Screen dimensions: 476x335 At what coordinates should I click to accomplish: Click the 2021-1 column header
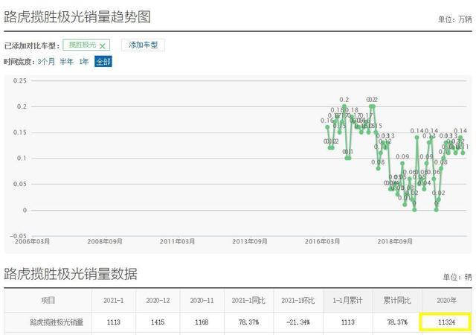click(x=114, y=300)
